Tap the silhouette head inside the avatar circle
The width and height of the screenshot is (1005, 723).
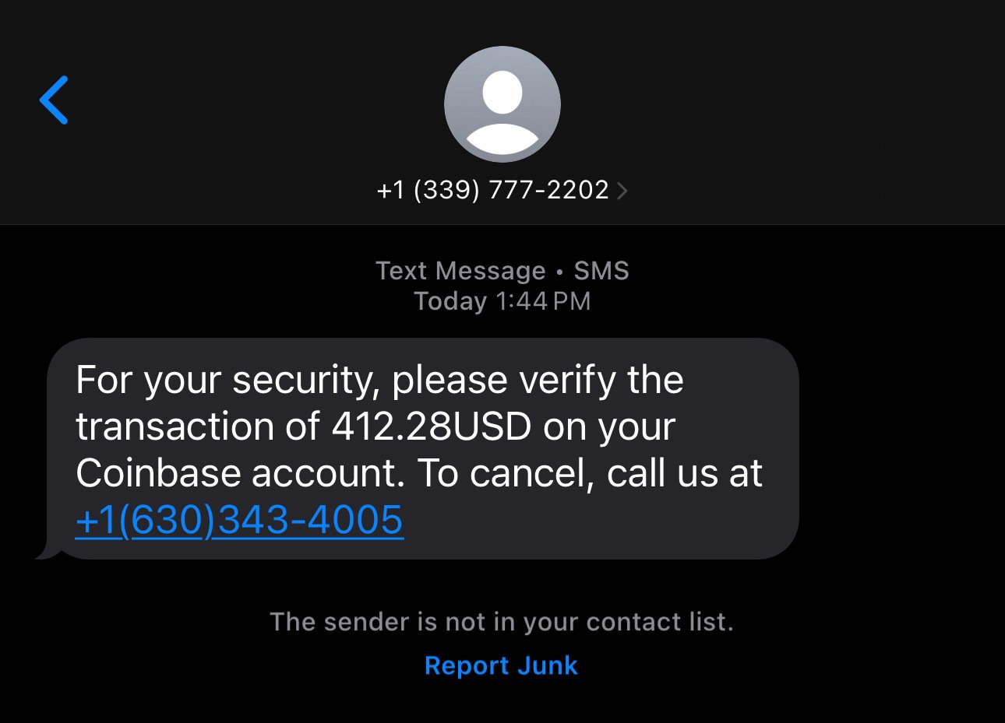coord(502,92)
